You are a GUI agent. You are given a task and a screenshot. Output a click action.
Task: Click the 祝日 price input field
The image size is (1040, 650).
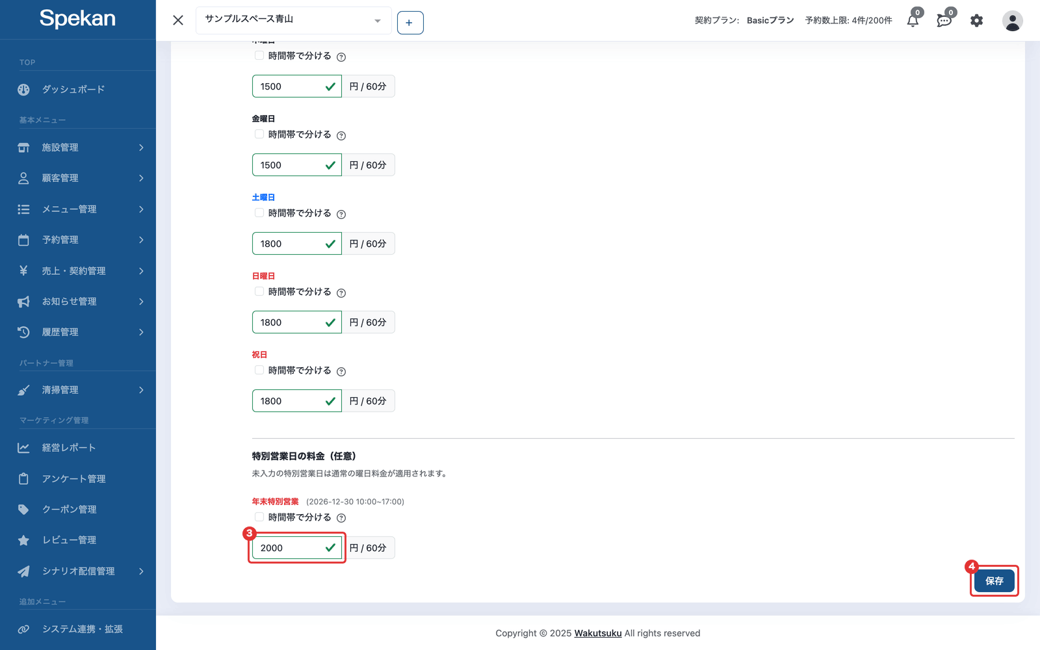point(297,401)
